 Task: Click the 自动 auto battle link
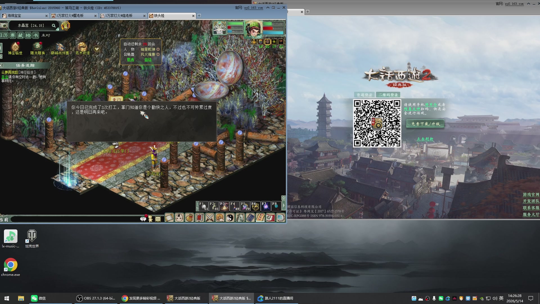click(x=148, y=60)
